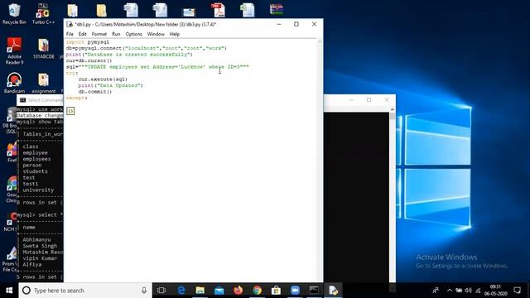The image size is (530, 298).
Task: Open the Help menu in IDLE
Action: (x=175, y=34)
